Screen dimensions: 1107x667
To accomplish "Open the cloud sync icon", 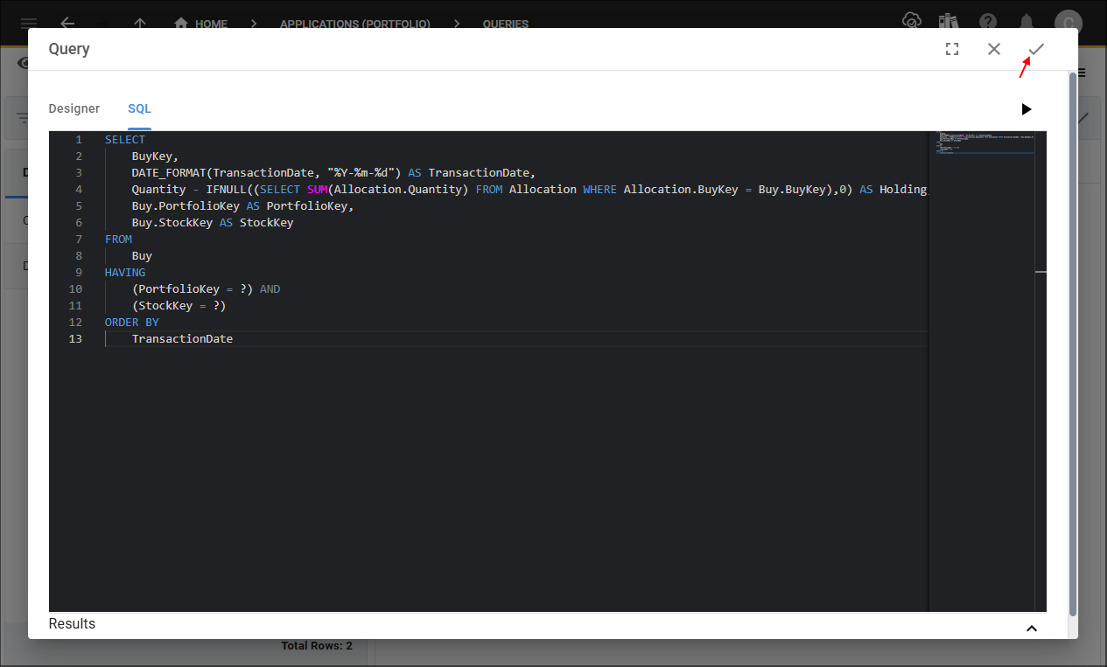I will point(912,21).
